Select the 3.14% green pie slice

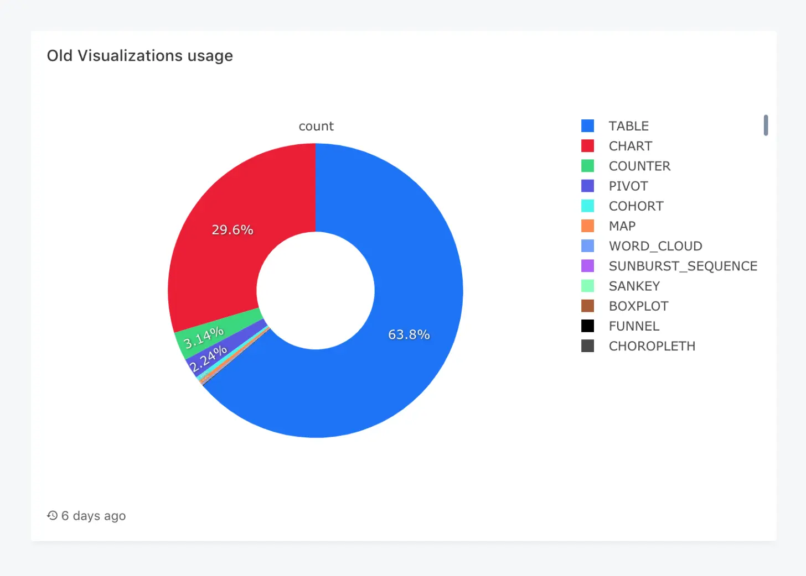click(204, 338)
